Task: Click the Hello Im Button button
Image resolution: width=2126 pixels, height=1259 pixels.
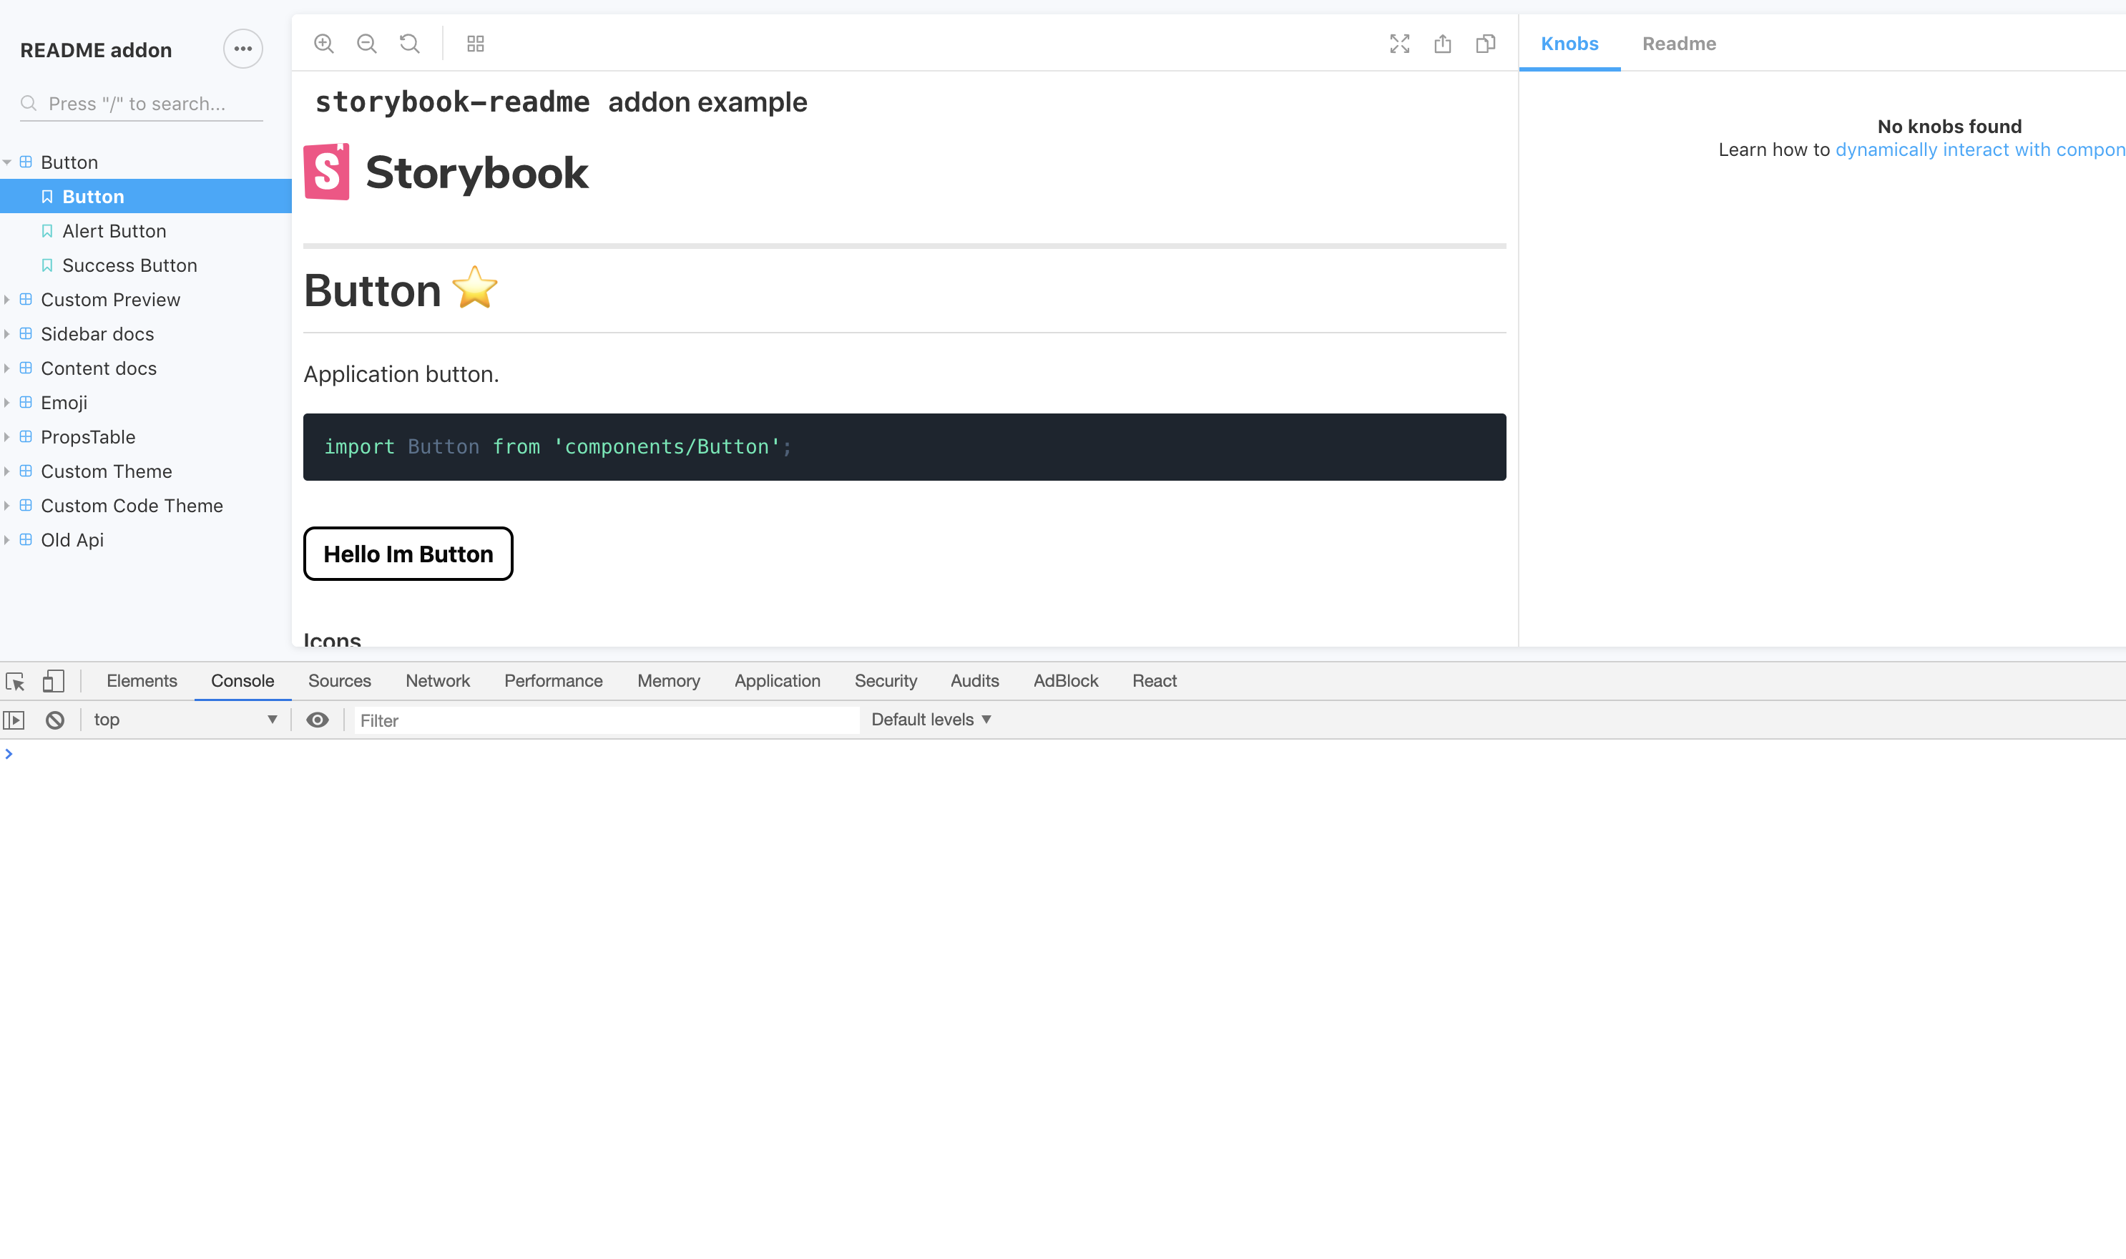Action: coord(408,554)
